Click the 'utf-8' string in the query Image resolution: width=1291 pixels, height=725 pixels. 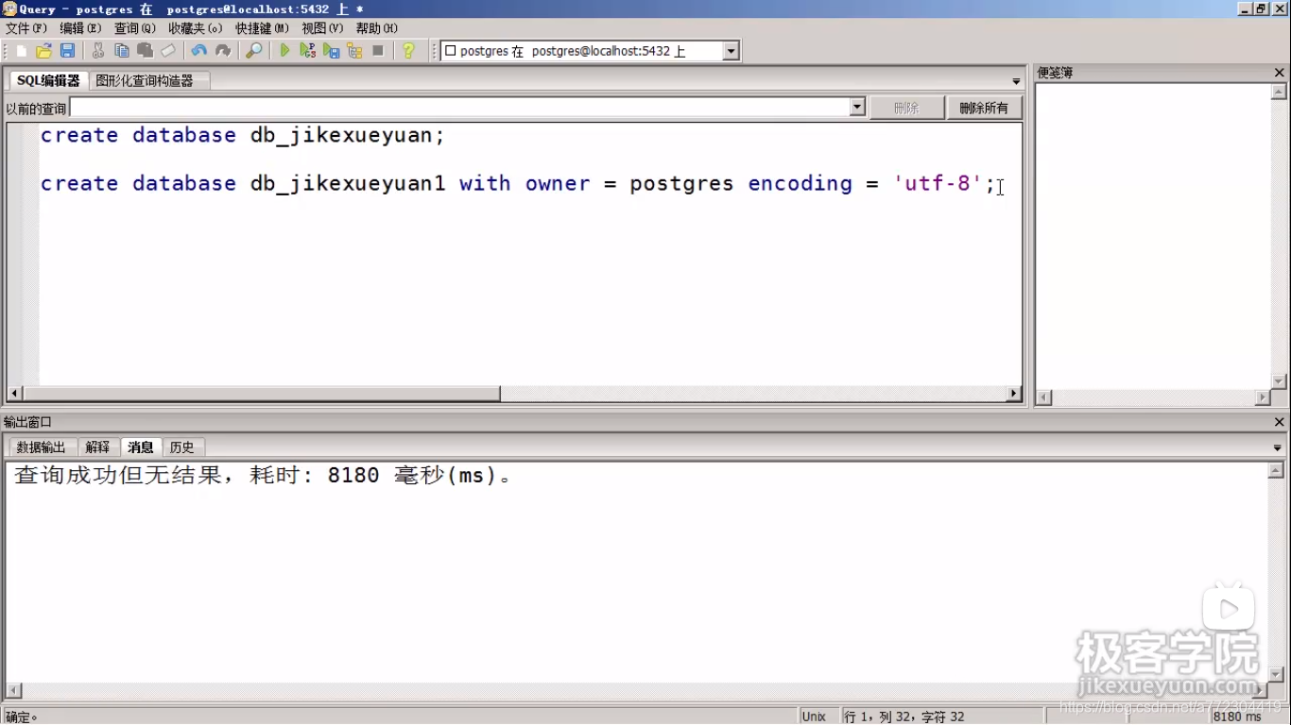point(938,183)
